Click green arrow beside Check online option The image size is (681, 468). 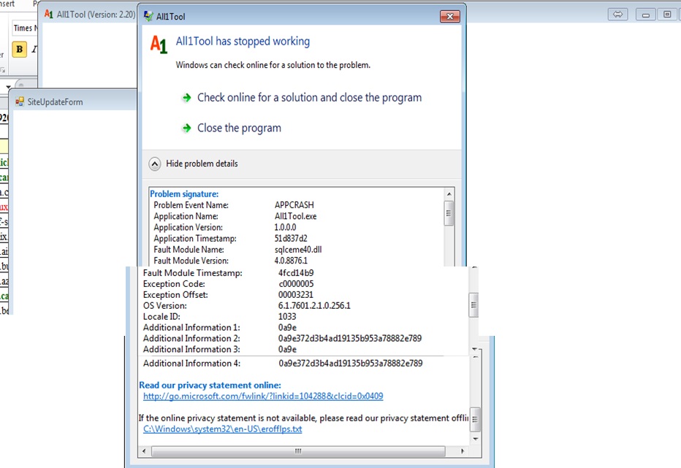[x=186, y=98]
